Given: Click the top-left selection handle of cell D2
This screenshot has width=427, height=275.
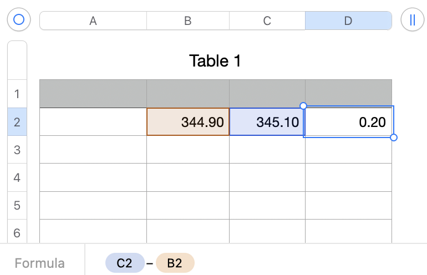Looking at the screenshot, I should [x=303, y=105].
